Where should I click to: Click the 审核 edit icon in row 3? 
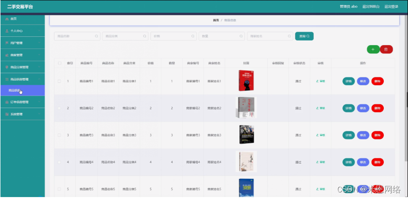pos(317,135)
